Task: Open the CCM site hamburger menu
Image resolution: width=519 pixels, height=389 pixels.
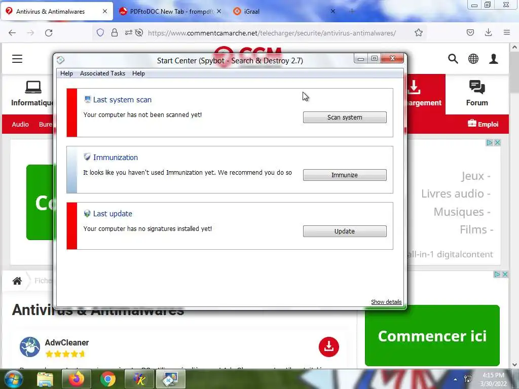Action: [x=17, y=59]
